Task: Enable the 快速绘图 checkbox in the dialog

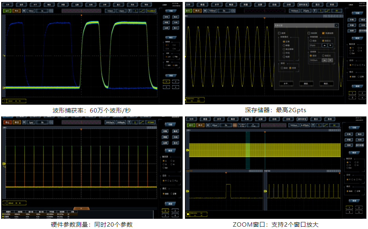Action: (323, 33)
